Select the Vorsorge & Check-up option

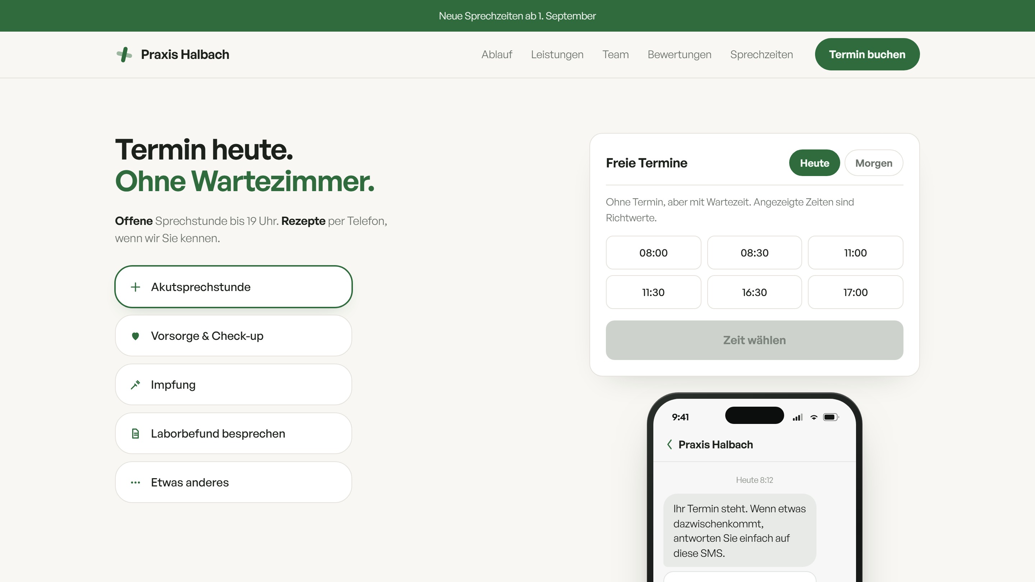(x=234, y=336)
